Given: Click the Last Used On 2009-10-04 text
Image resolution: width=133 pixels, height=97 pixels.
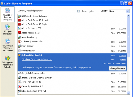Looking at the screenshot, I should point(114,64).
